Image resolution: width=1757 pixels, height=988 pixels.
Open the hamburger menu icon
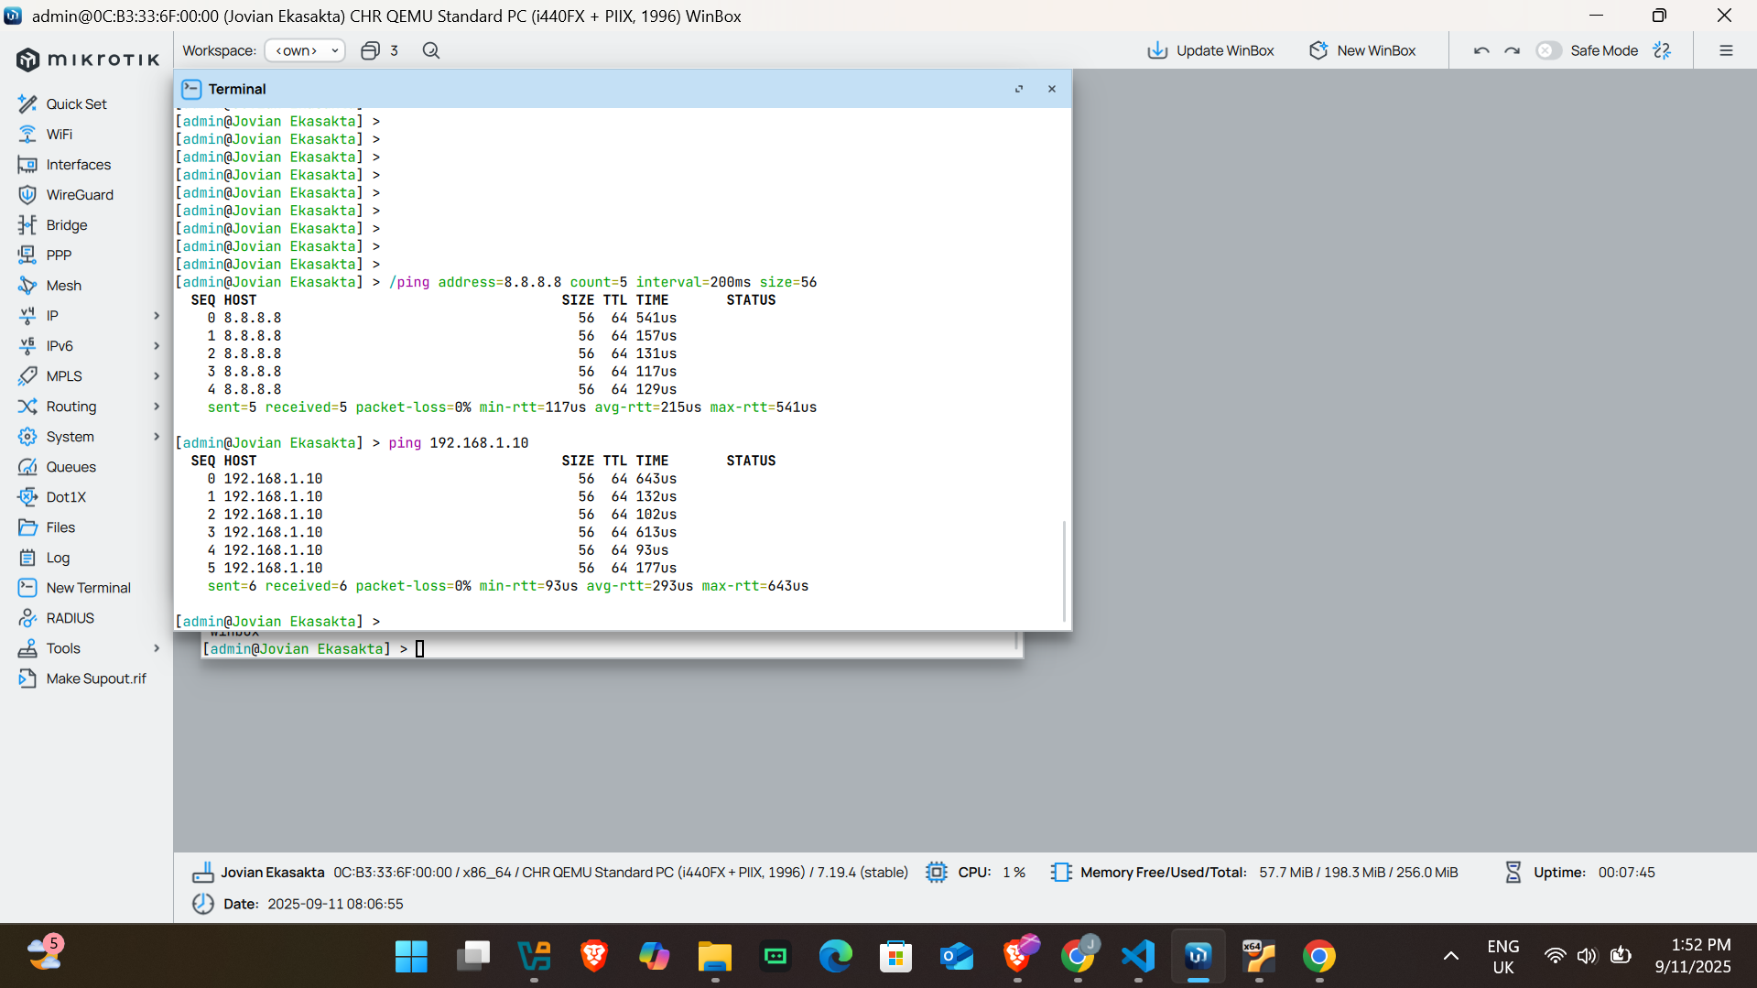click(1726, 50)
